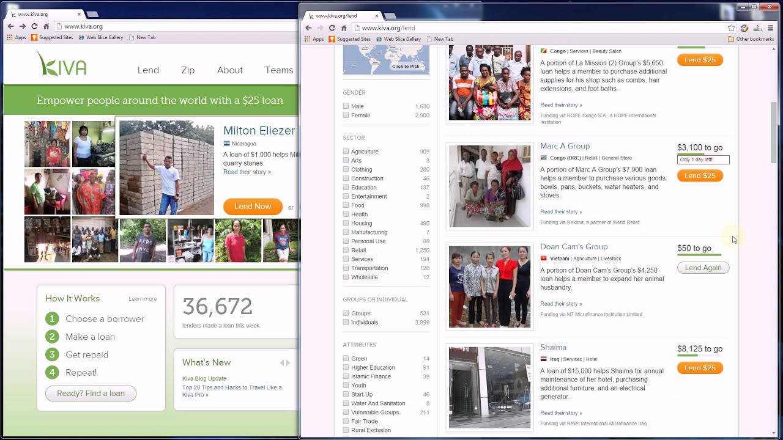The image size is (783, 440).
Task: Open the Teams menu item
Action: click(279, 70)
